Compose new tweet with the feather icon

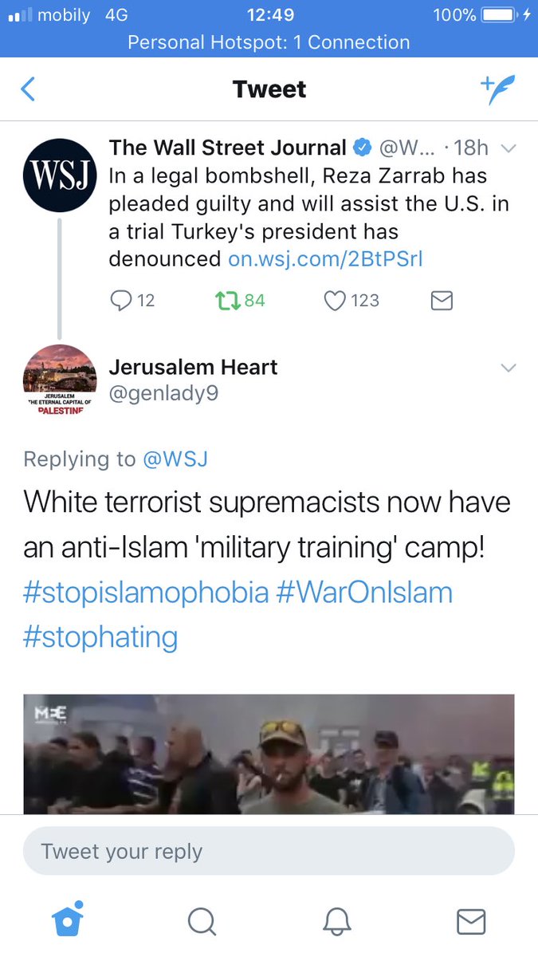pos(497,89)
